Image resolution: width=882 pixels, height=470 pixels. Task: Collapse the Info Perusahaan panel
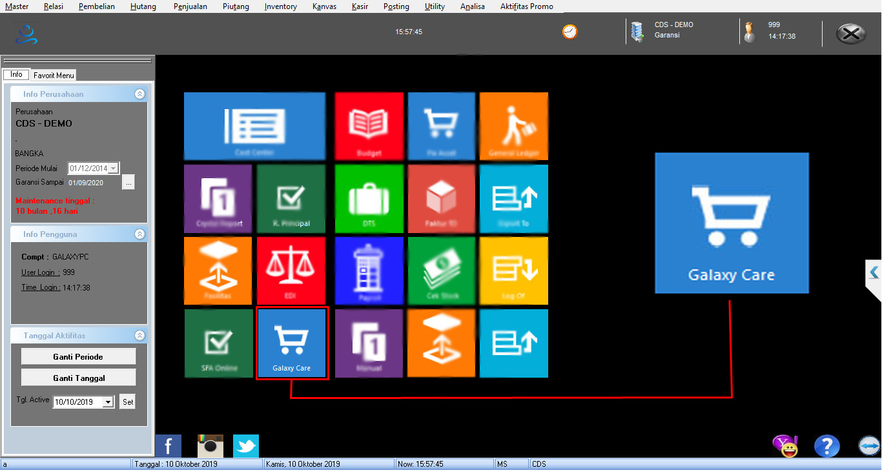point(139,94)
